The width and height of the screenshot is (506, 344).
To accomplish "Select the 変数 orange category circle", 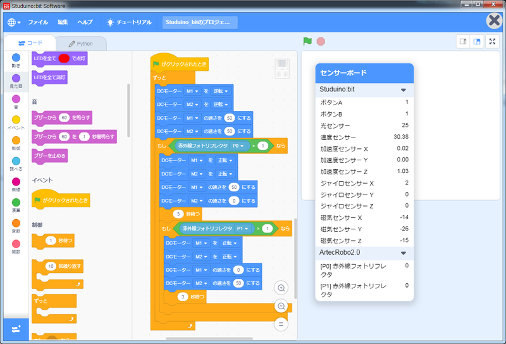I will [16, 223].
